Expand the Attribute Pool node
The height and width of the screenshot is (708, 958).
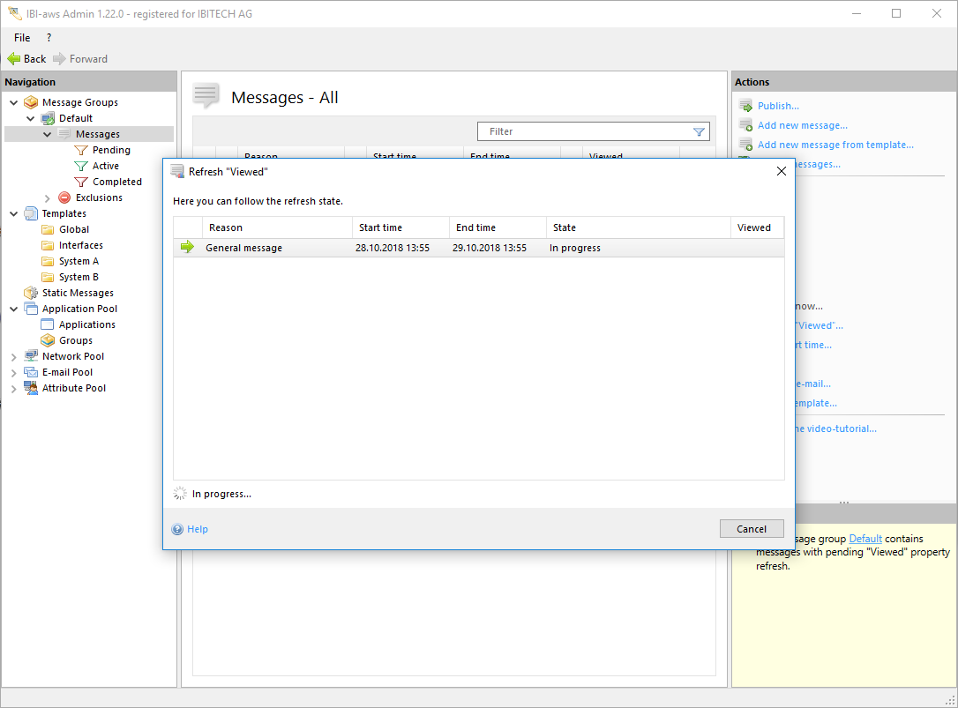coord(14,388)
